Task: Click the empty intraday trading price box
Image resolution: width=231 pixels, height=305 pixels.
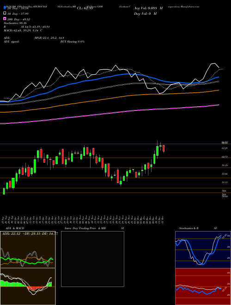Action: (92, 259)
